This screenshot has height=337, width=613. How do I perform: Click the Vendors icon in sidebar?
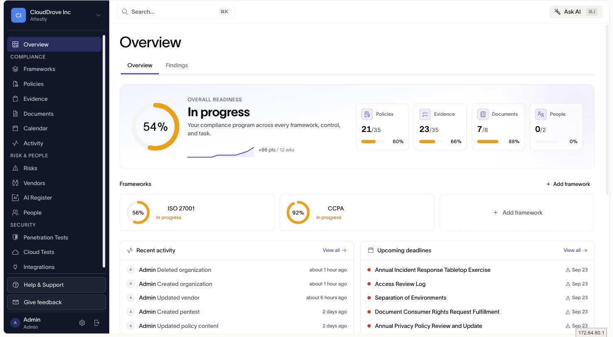(15, 183)
